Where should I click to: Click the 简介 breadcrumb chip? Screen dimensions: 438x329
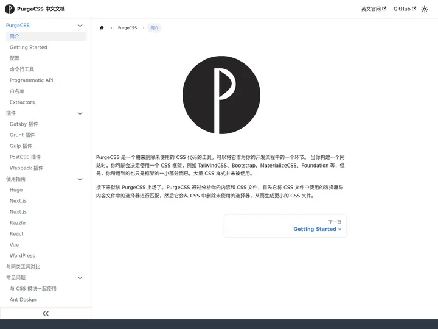click(154, 27)
